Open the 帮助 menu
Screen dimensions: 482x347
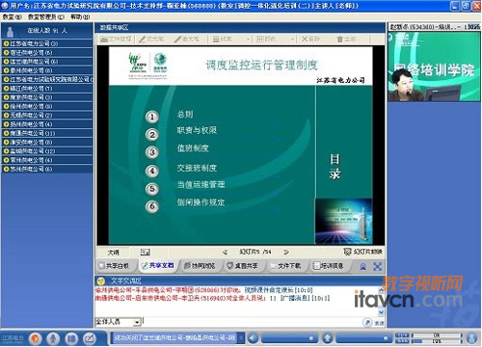click(80, 16)
